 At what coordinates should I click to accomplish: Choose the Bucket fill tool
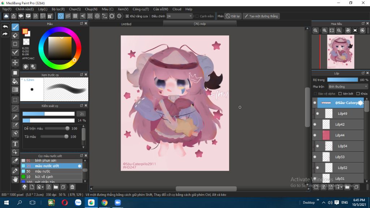(x=15, y=81)
